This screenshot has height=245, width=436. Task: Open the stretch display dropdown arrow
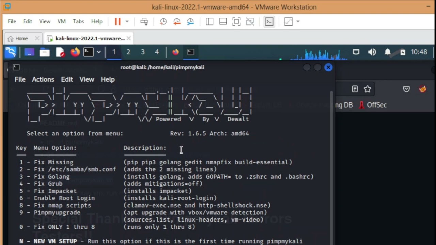click(298, 21)
